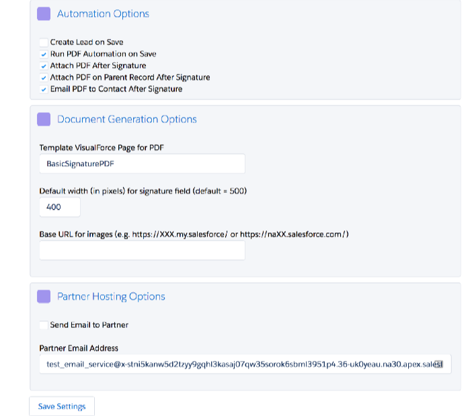Click the purple Automation Options section icon
The height and width of the screenshot is (416, 470).
tap(44, 13)
